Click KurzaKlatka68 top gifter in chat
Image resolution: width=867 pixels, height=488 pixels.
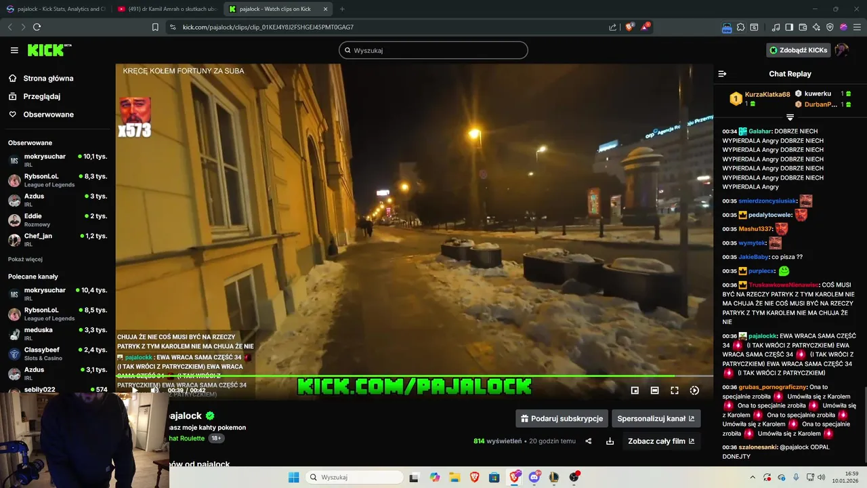[x=767, y=95]
